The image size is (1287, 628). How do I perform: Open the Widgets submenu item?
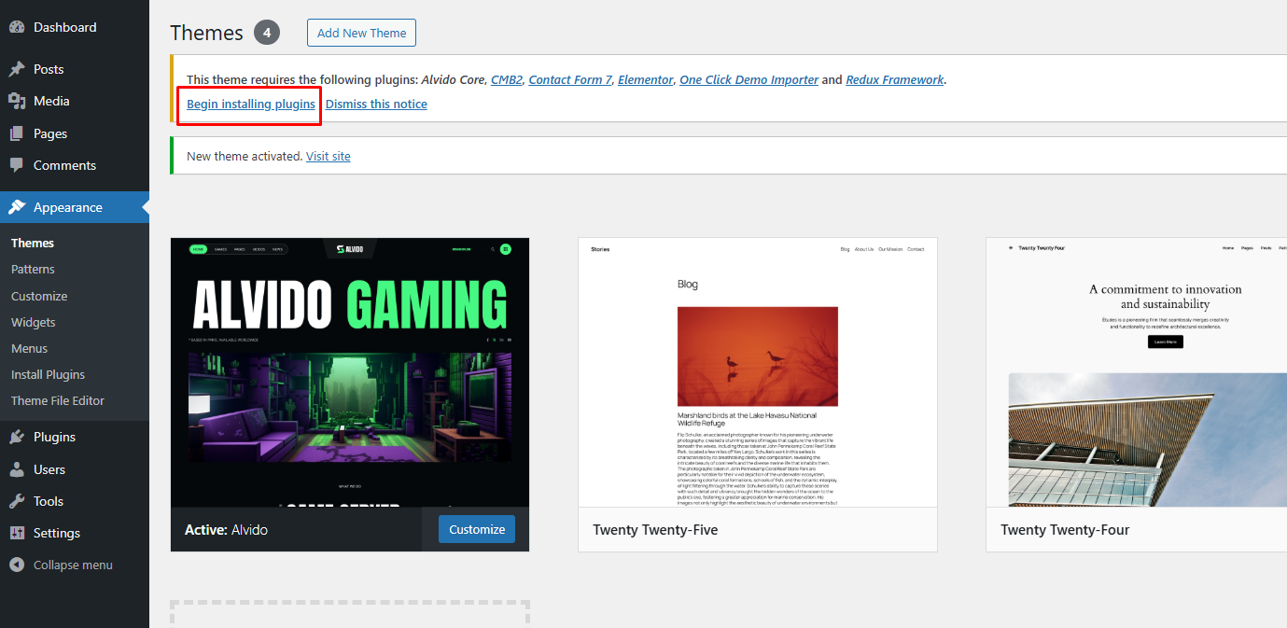34,322
